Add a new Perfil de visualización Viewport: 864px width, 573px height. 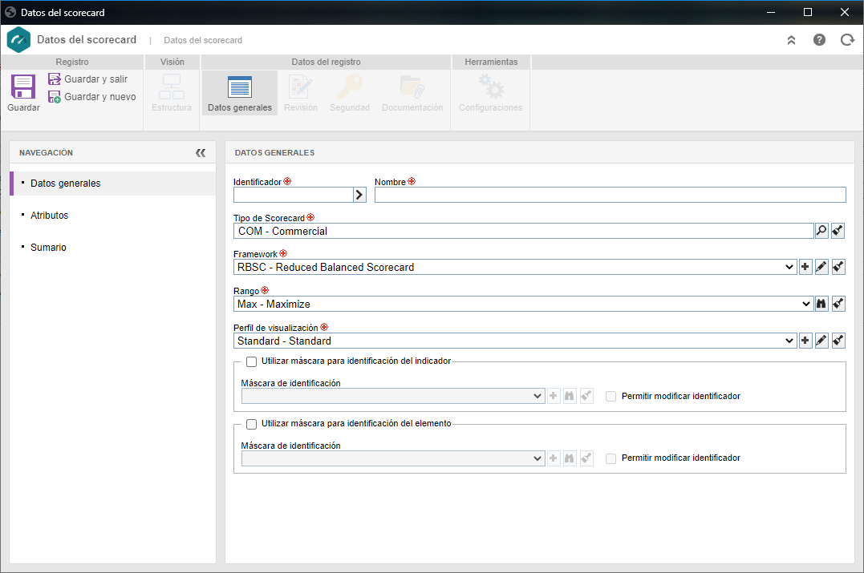click(805, 341)
